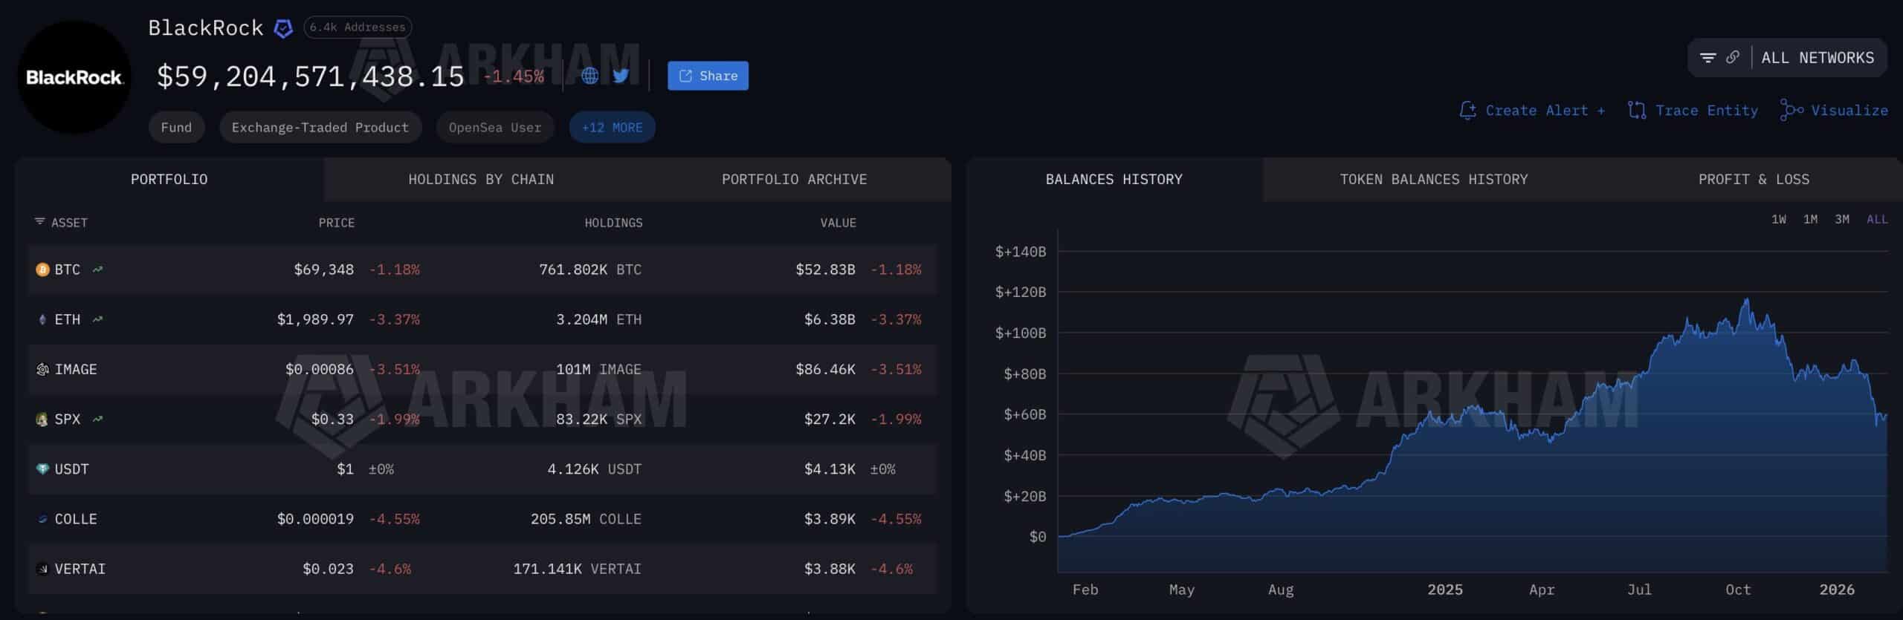Click the ETH trend chart icon
This screenshot has width=1903, height=620.
97,319
